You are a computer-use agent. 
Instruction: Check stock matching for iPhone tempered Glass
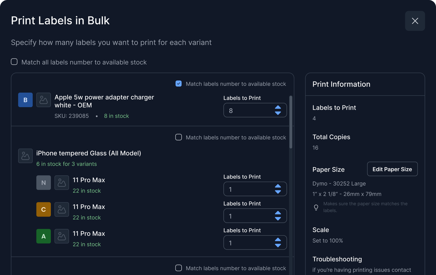click(178, 137)
